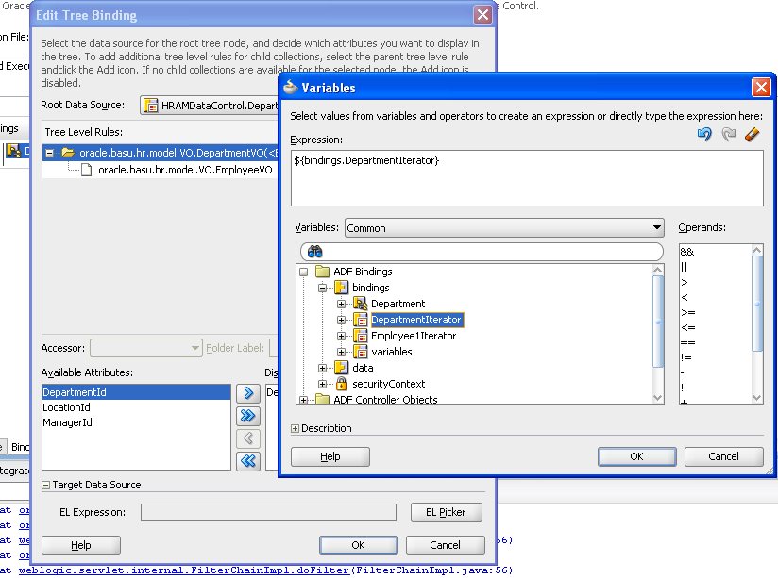The image size is (778, 578).
Task: Click the Undo icon in Variables dialog
Action: 704,136
